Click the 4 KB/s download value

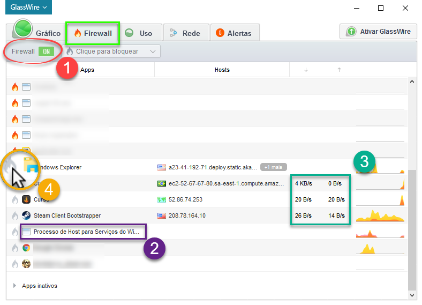(x=304, y=183)
